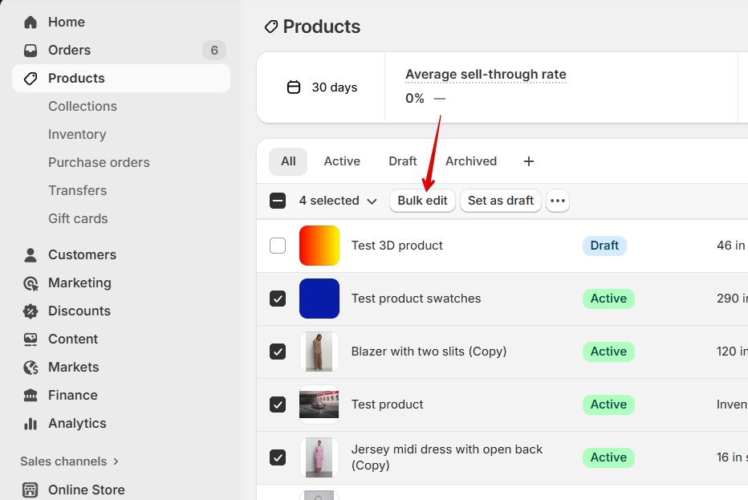Open Gift cards in the sidebar
This screenshot has height=500, width=748.
click(x=78, y=219)
